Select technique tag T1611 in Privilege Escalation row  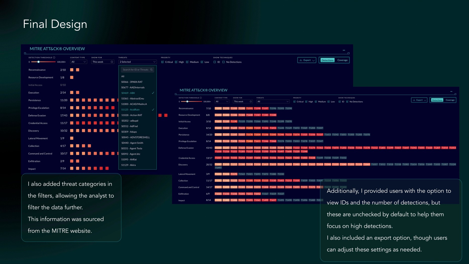pyautogui.click(x=257, y=141)
